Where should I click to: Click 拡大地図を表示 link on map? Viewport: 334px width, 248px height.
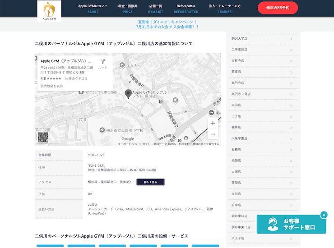point(52,86)
